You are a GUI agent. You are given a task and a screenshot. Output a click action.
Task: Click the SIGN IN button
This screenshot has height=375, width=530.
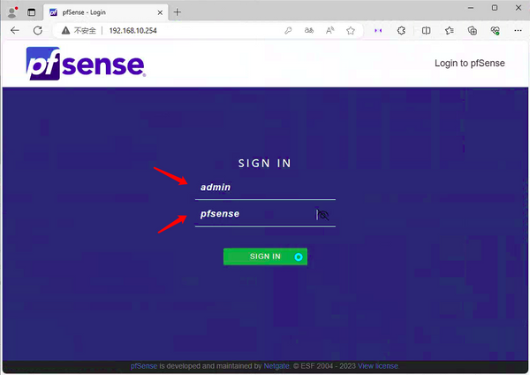[x=265, y=256]
